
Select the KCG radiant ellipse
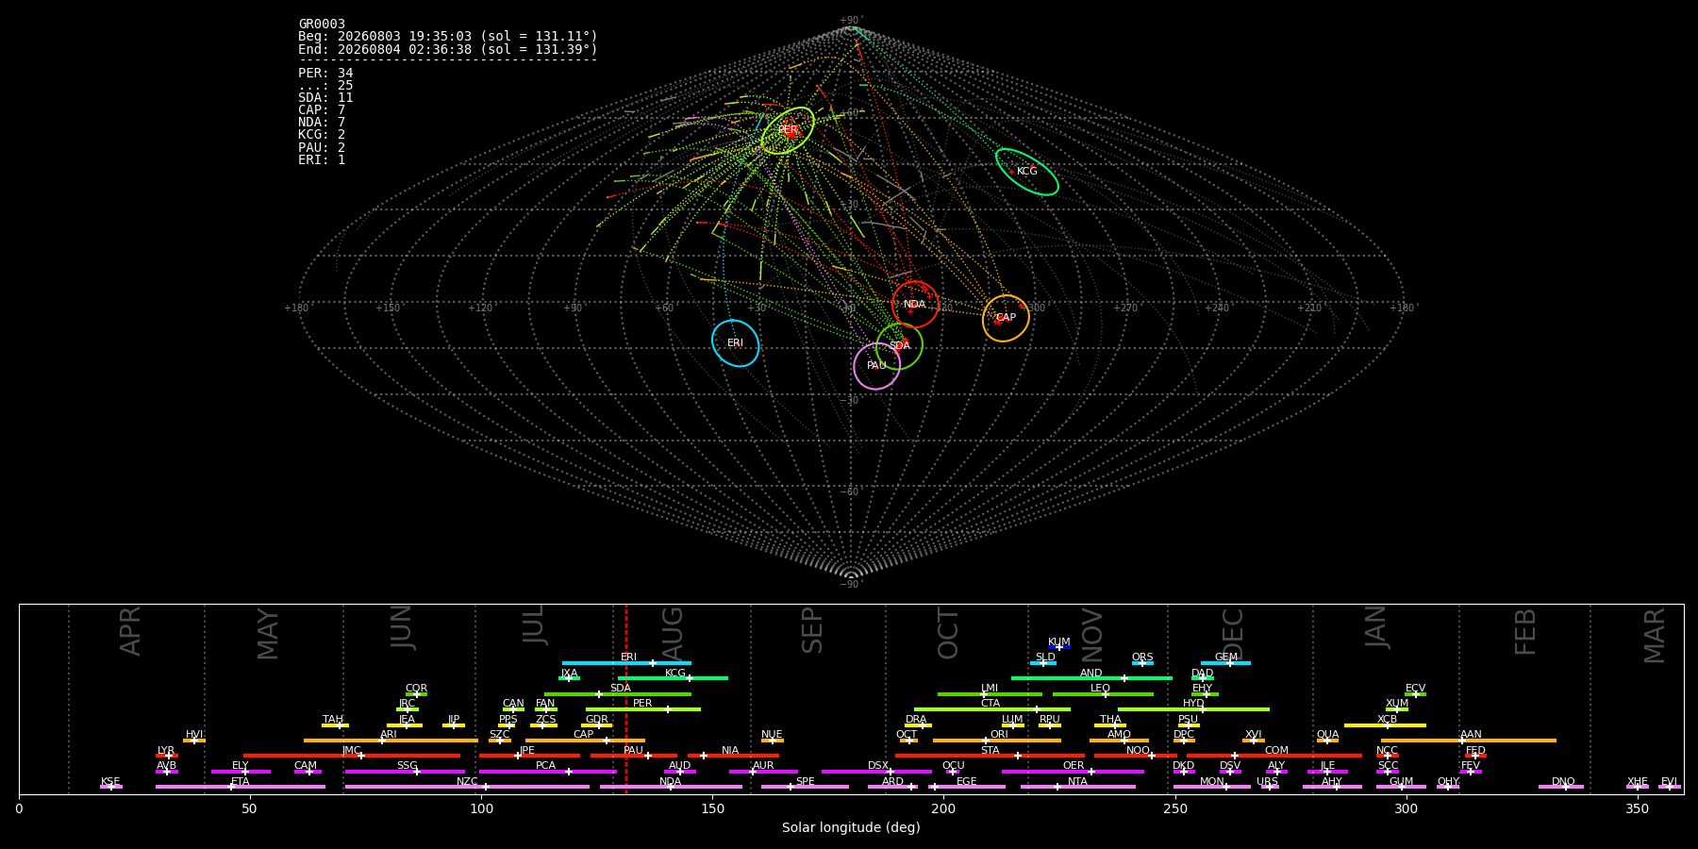pyautogui.click(x=1026, y=172)
